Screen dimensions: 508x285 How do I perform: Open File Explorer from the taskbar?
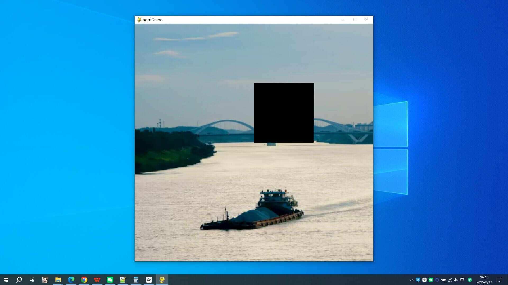point(58,279)
